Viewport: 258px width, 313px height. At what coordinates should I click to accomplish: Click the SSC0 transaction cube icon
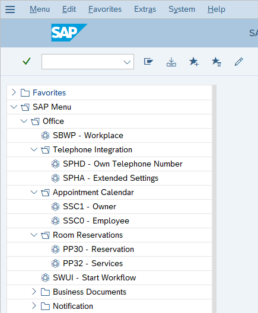click(55, 221)
